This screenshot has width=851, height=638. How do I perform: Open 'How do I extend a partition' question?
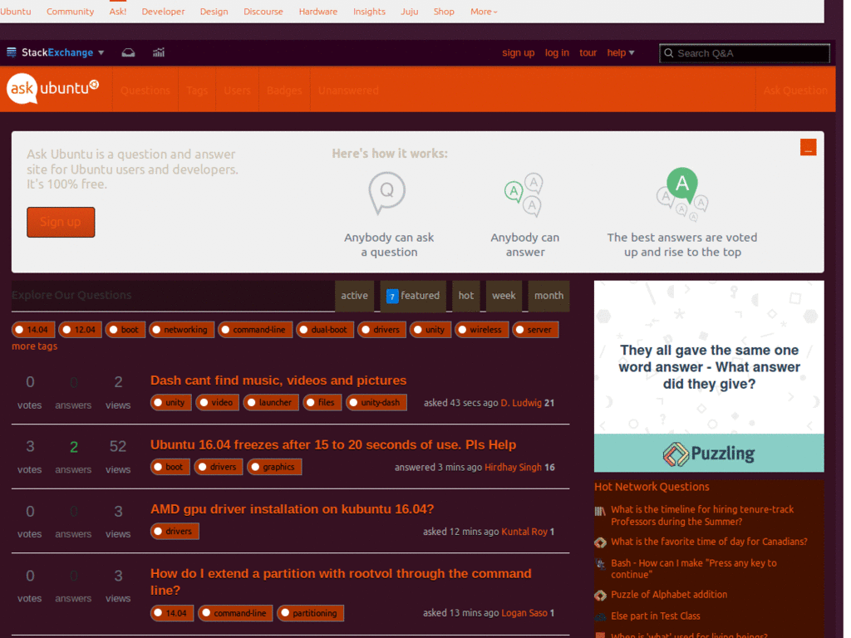coord(341,582)
